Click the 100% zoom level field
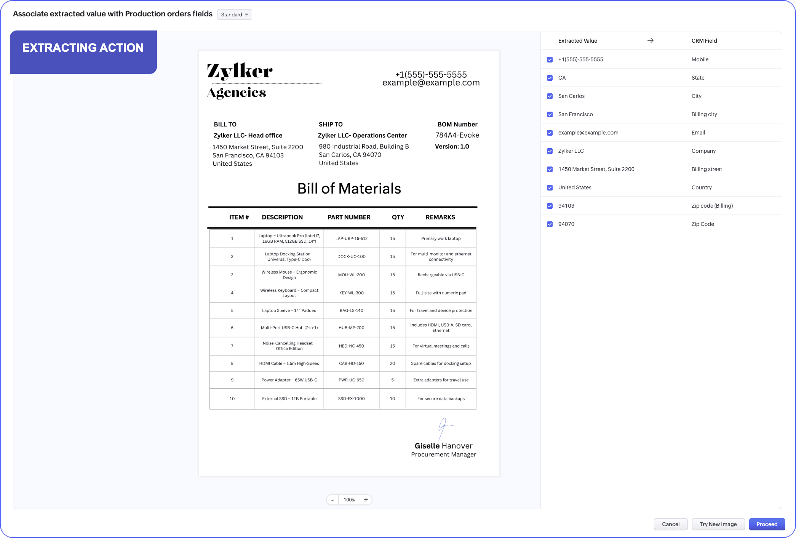The image size is (796, 538). [x=349, y=500]
